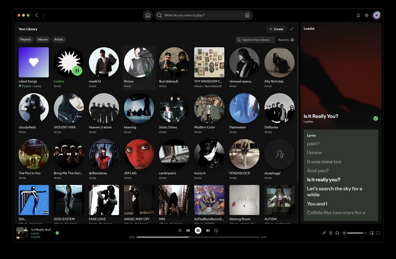The width and height of the screenshot is (396, 259).
Task: Collapse the Your Library panel
Action: coord(292,29)
